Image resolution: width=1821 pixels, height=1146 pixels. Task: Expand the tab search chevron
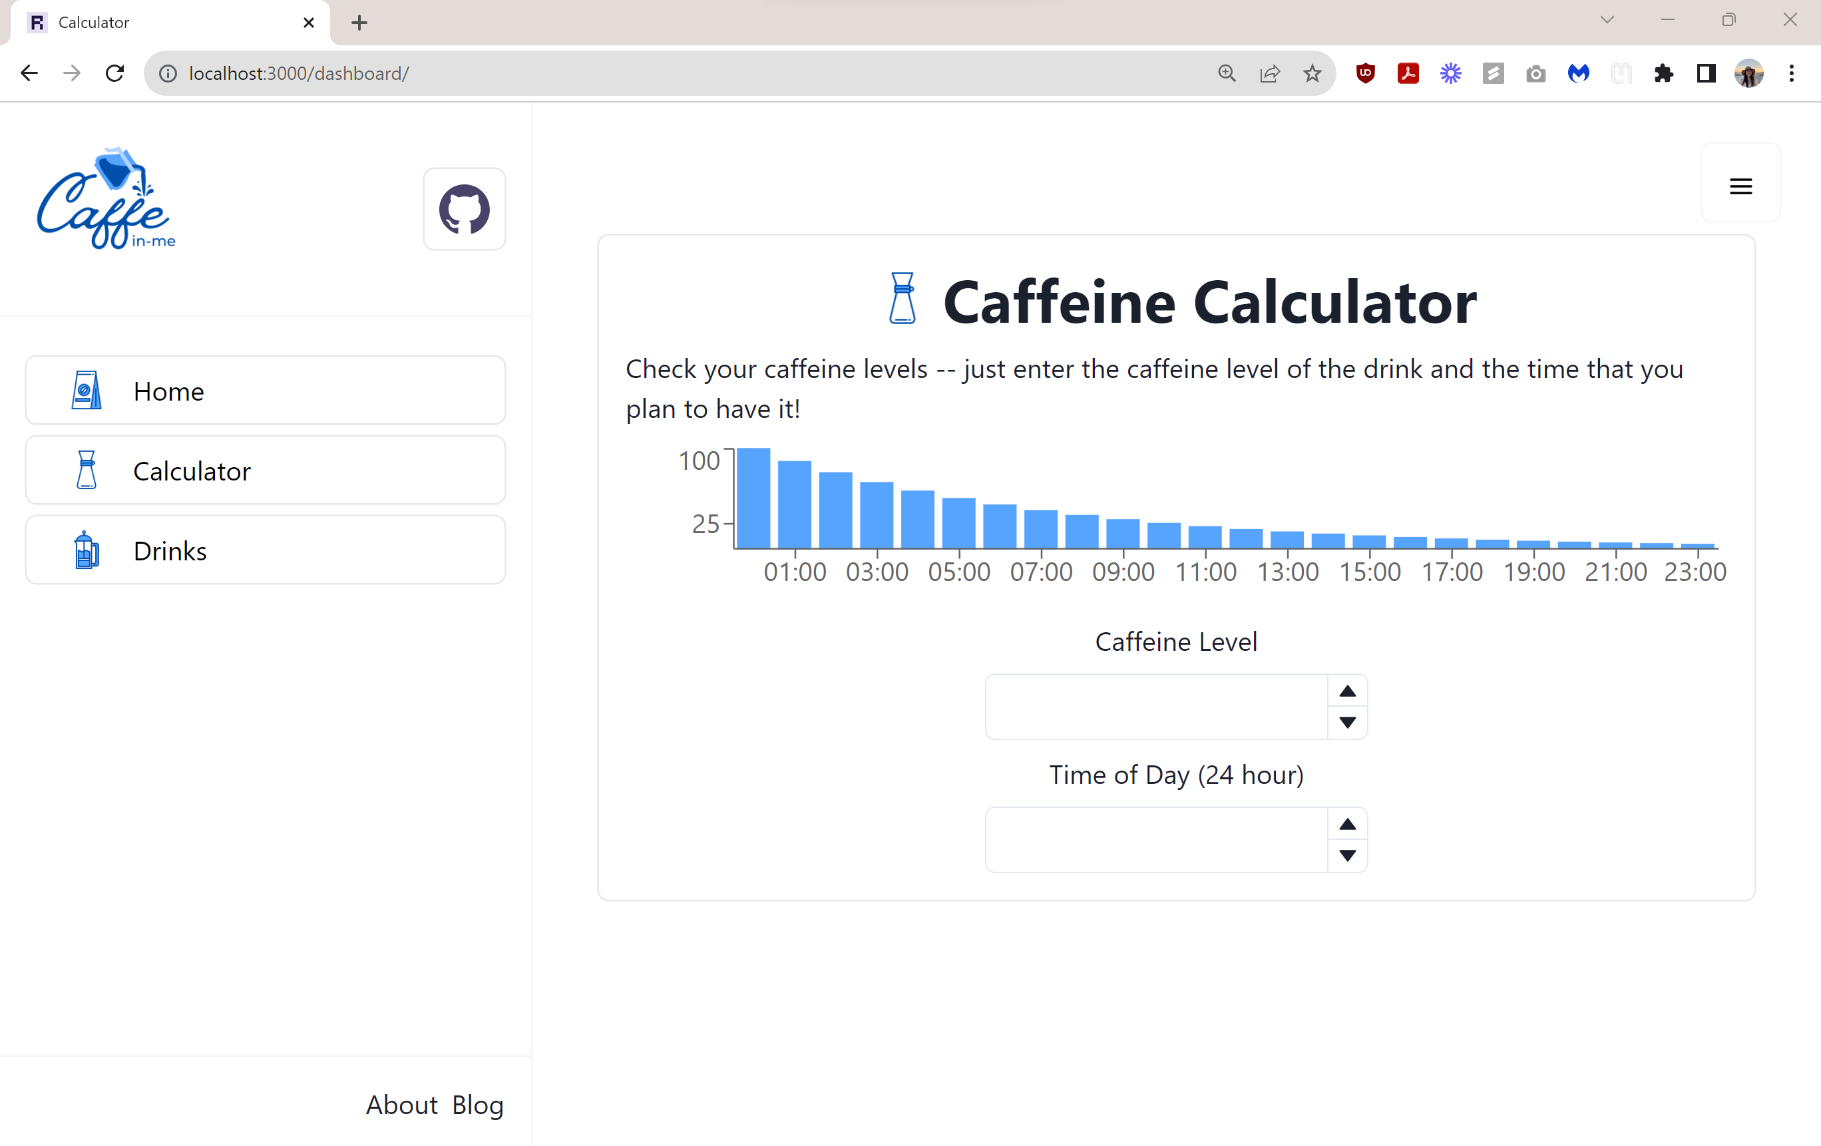[1607, 21]
